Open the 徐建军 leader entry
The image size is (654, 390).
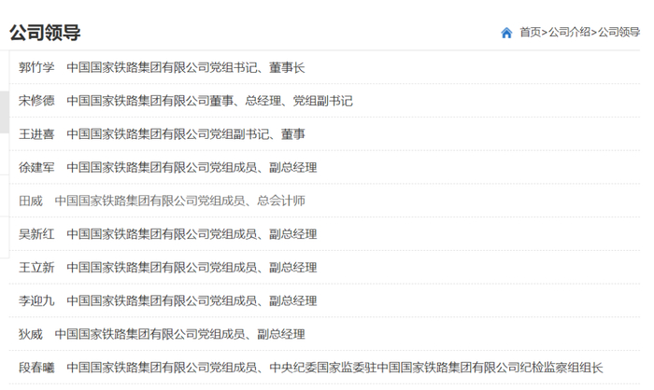(x=167, y=168)
